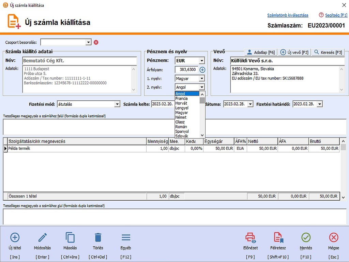
Task: Save invoice with Mentés icon
Action: [306, 237]
